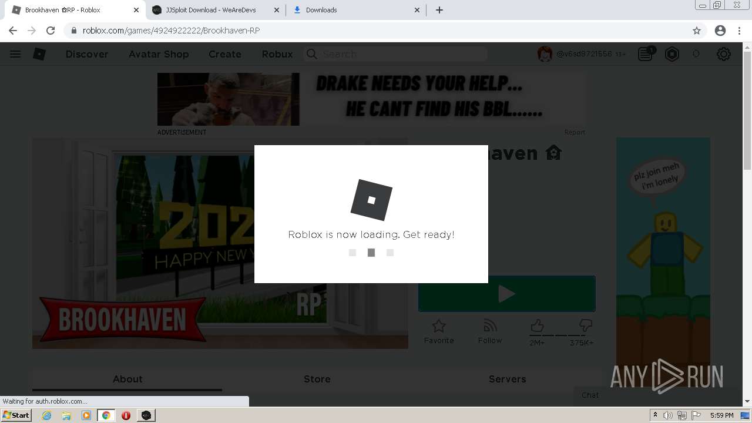Click the green Play game button

tap(506, 294)
